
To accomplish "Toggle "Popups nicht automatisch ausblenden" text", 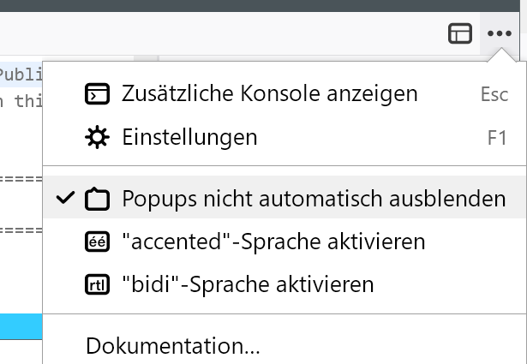I will (314, 200).
